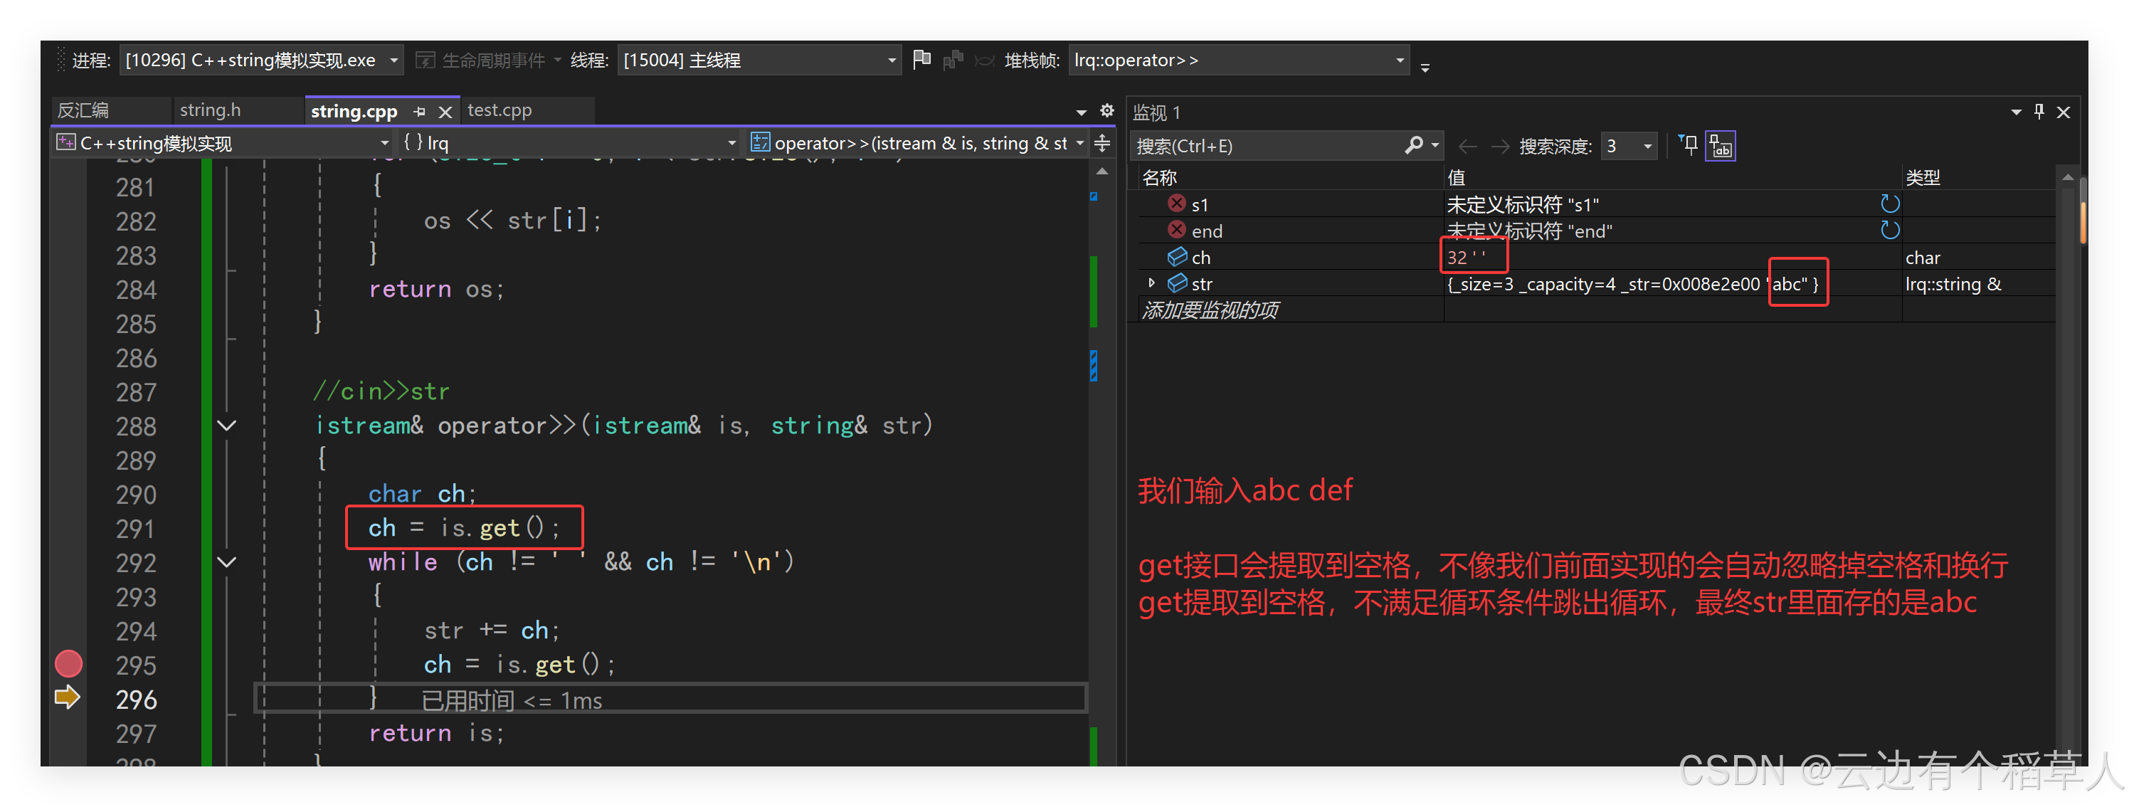Click the error icon beside s1
The width and height of the screenshot is (2129, 807).
coord(1177,204)
